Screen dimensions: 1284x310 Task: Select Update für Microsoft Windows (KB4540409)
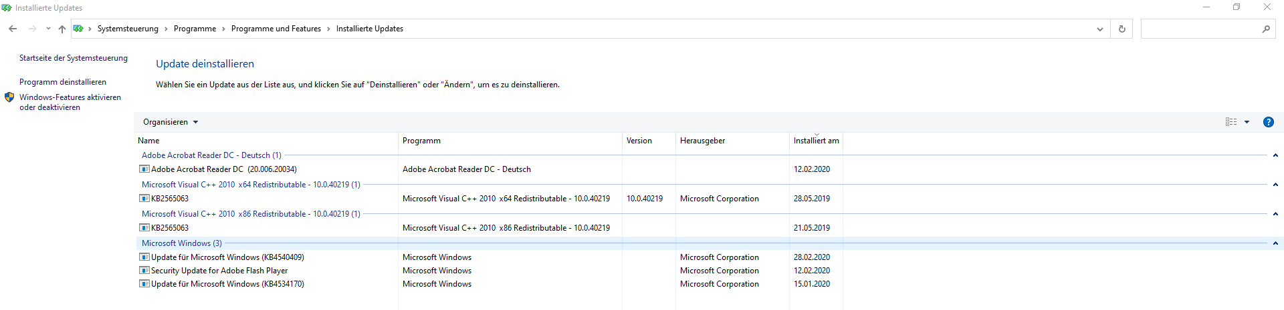coord(227,257)
